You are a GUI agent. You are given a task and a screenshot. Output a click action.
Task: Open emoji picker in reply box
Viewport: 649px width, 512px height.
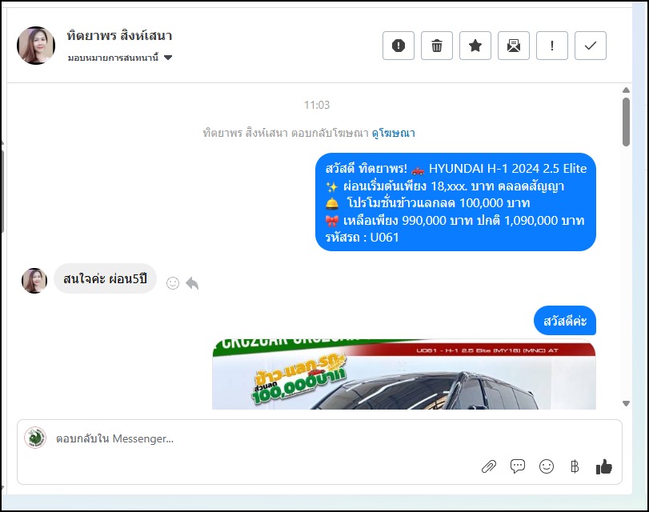(x=547, y=466)
